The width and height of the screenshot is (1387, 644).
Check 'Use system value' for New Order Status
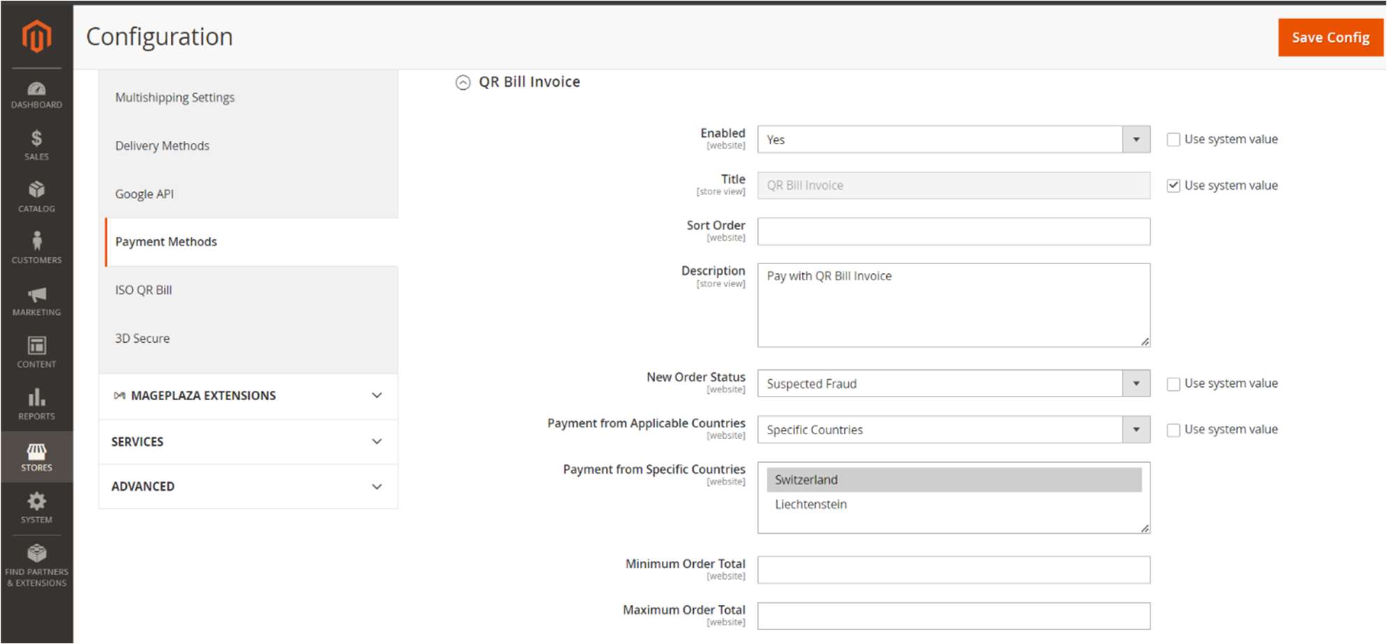pos(1174,384)
